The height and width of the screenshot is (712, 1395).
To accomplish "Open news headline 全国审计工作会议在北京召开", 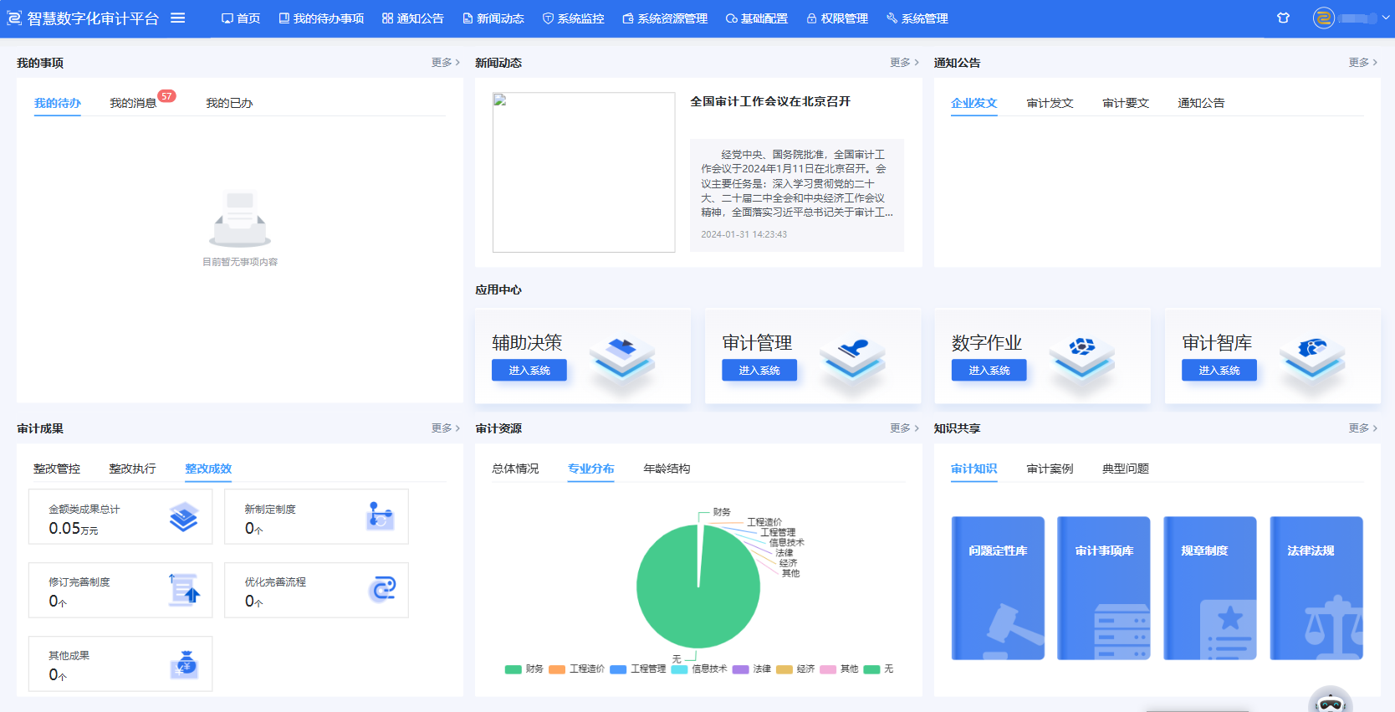I will click(769, 101).
